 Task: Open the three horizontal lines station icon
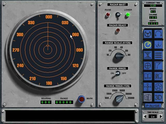(x=158, y=55)
